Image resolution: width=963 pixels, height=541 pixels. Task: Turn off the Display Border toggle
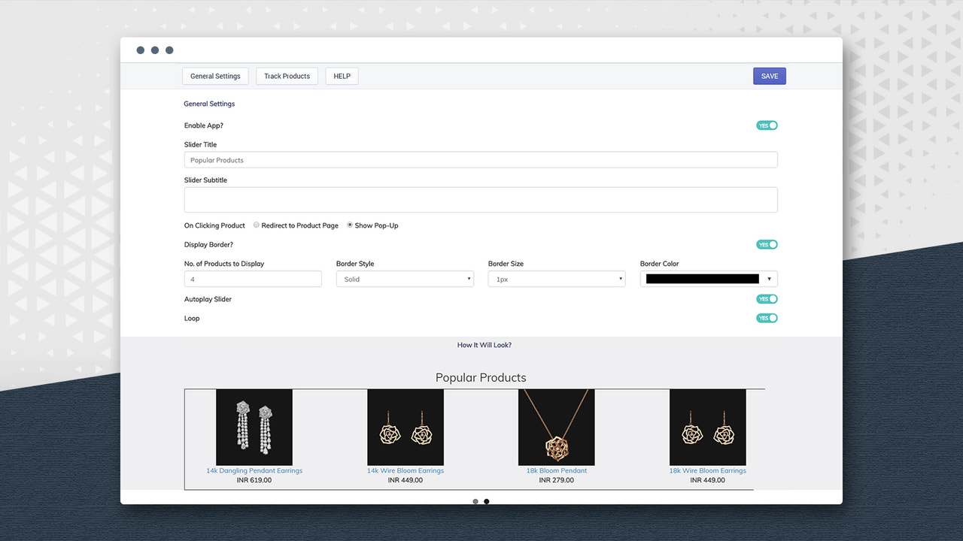(x=767, y=244)
